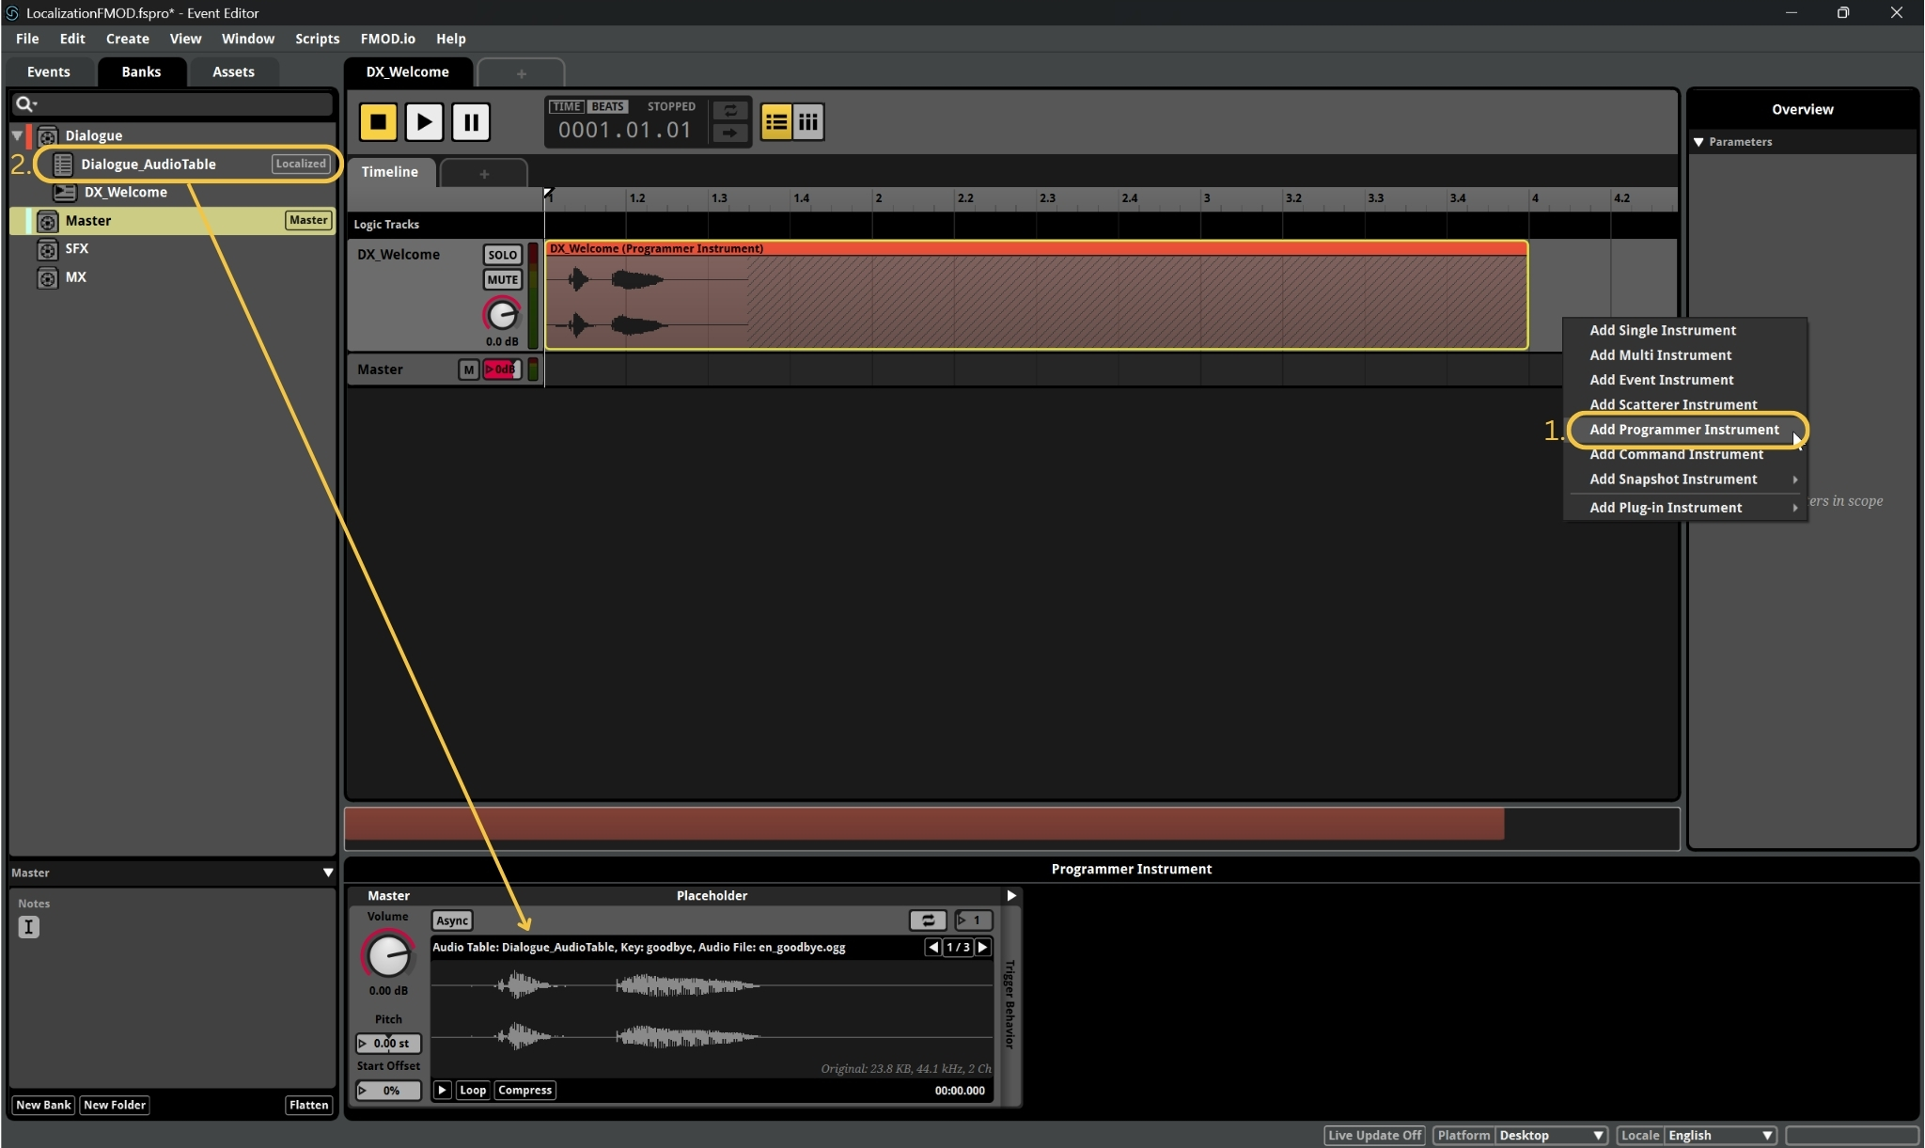Click the FMOD Studio app icon in title bar

pyautogui.click(x=12, y=12)
